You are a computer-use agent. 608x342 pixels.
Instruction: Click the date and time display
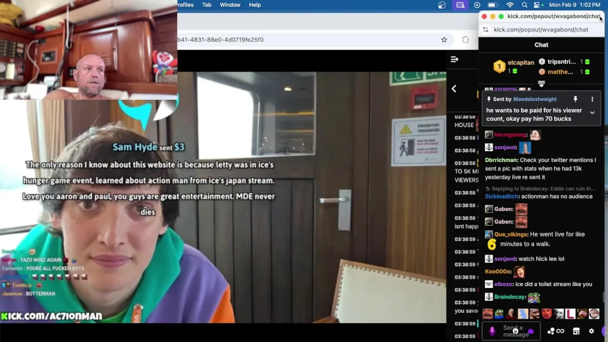574,5
